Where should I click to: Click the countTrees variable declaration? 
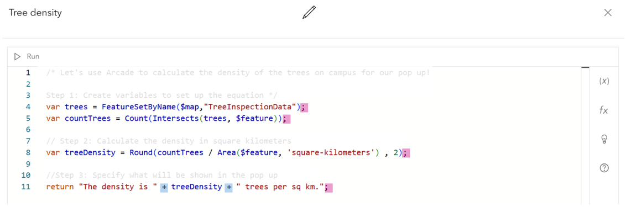pos(87,119)
